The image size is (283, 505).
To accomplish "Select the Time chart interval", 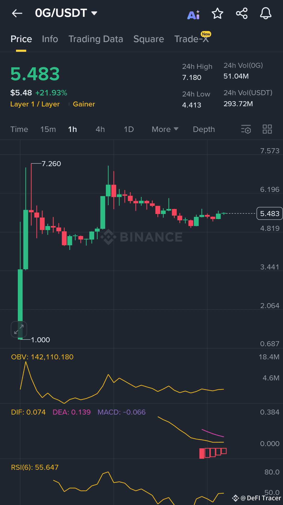I will tap(19, 129).
